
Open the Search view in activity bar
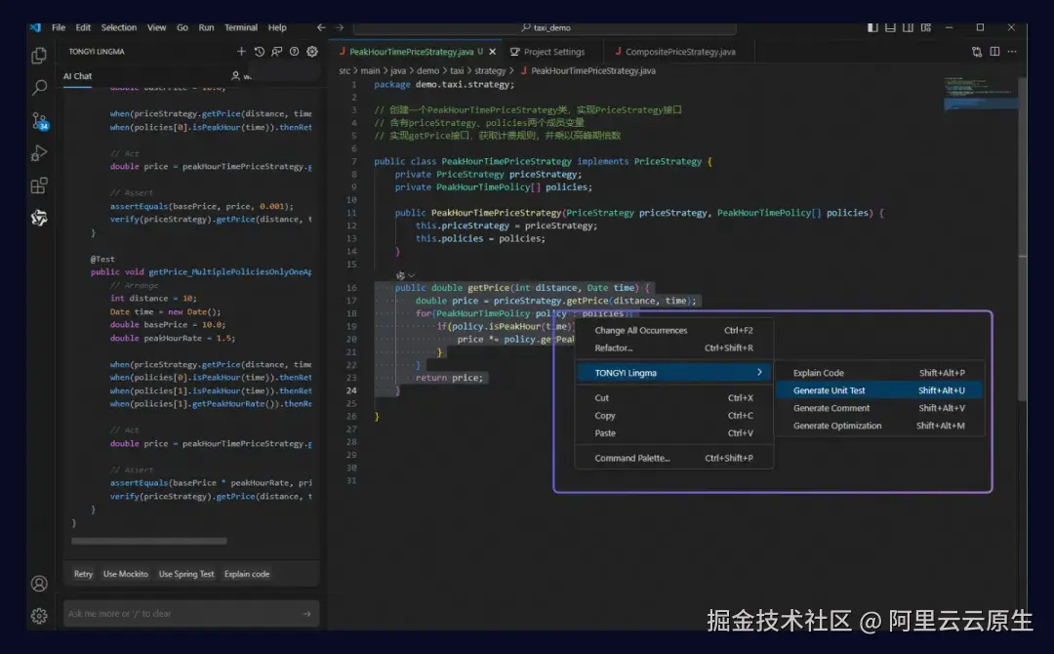click(x=39, y=88)
